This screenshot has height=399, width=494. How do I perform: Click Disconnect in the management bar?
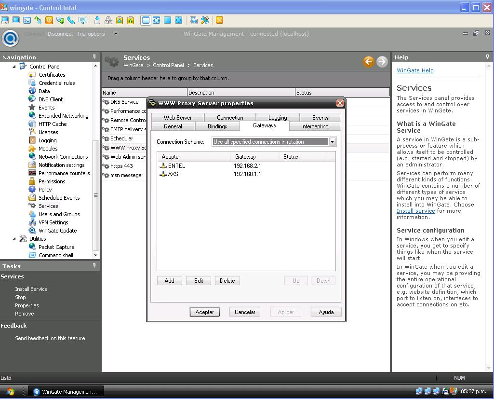click(61, 34)
